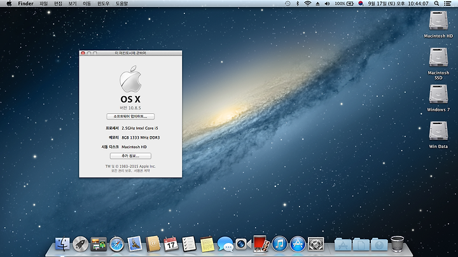Open System Preferences gear icon

[x=316, y=244]
